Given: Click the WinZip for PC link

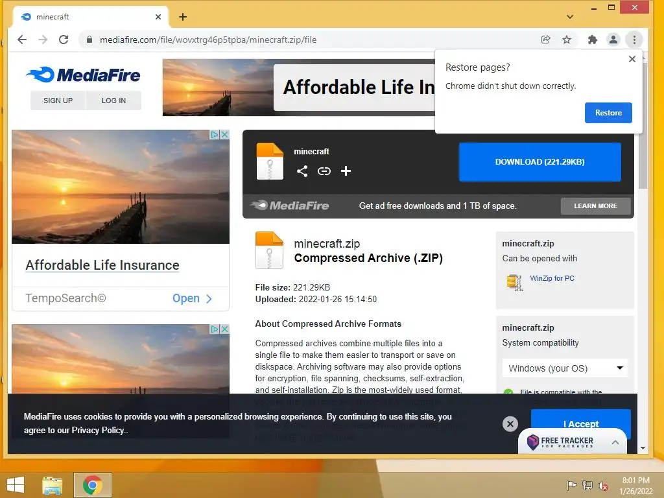Looking at the screenshot, I should [552, 278].
